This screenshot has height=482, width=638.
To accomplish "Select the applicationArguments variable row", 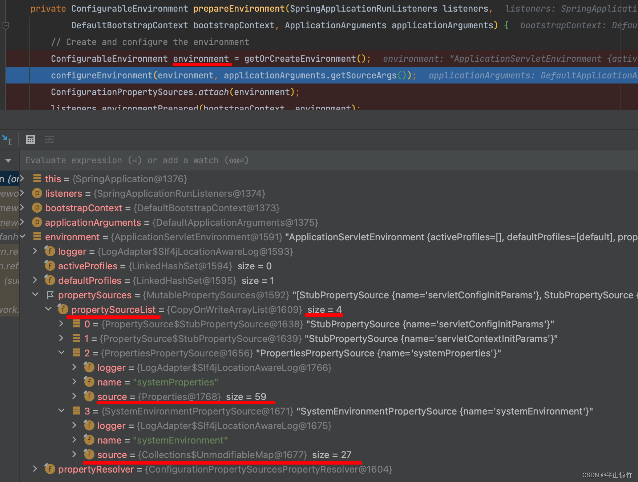I will pos(329,222).
